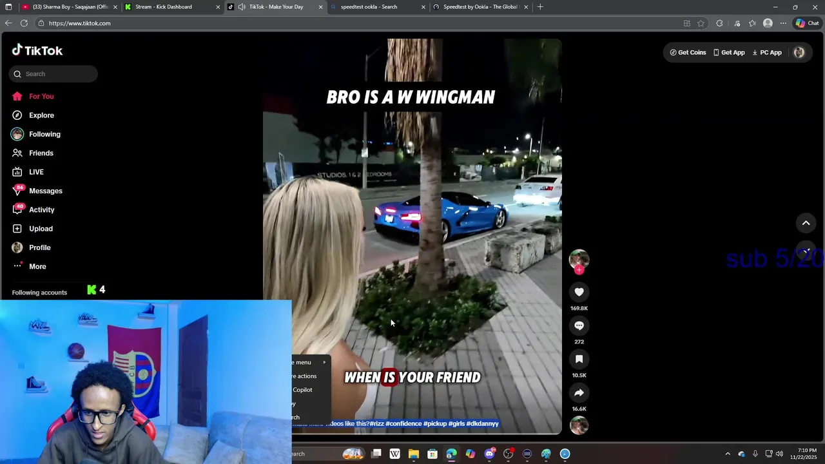The height and width of the screenshot is (464, 825).
Task: Close the speedtest ookla Search tab
Action: point(423,7)
